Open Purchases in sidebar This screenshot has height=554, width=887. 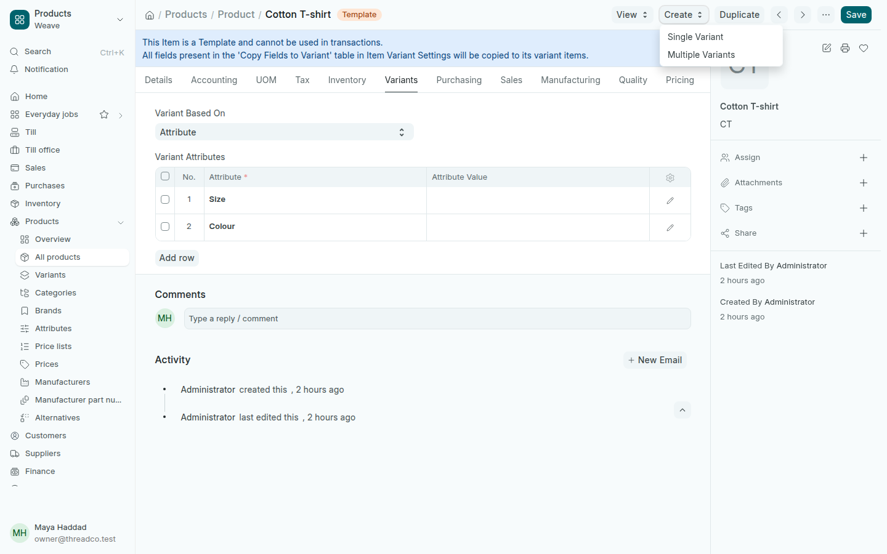(x=67, y=186)
